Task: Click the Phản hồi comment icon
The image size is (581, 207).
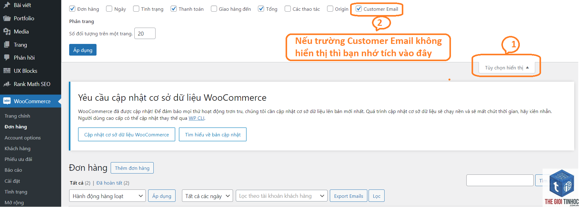Action: click(x=7, y=58)
